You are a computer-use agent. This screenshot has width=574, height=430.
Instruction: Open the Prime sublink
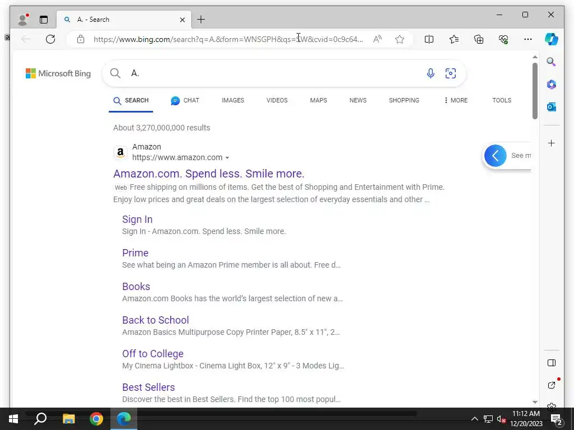pos(135,253)
